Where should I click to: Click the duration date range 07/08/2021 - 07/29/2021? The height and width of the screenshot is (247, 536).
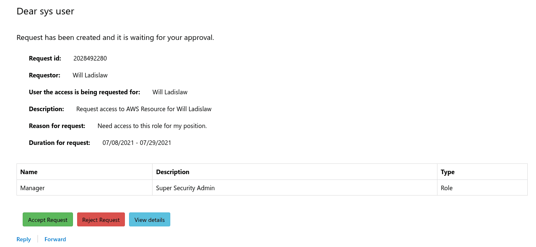(x=137, y=143)
